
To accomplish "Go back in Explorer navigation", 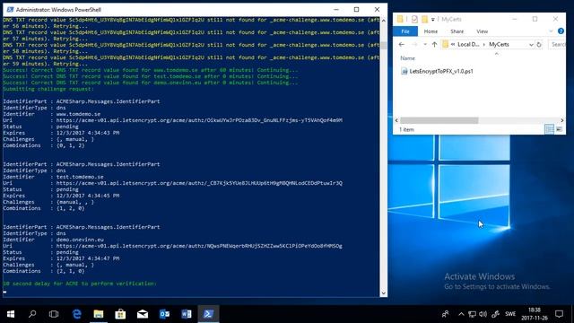I will click(x=402, y=44).
